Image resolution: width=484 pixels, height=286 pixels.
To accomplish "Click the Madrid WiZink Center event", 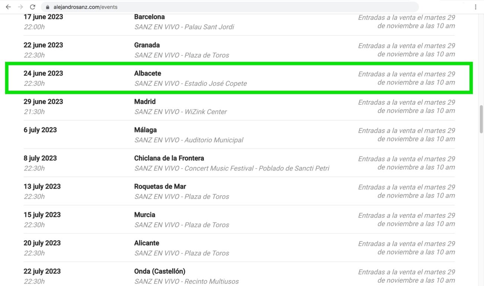I will (239, 106).
